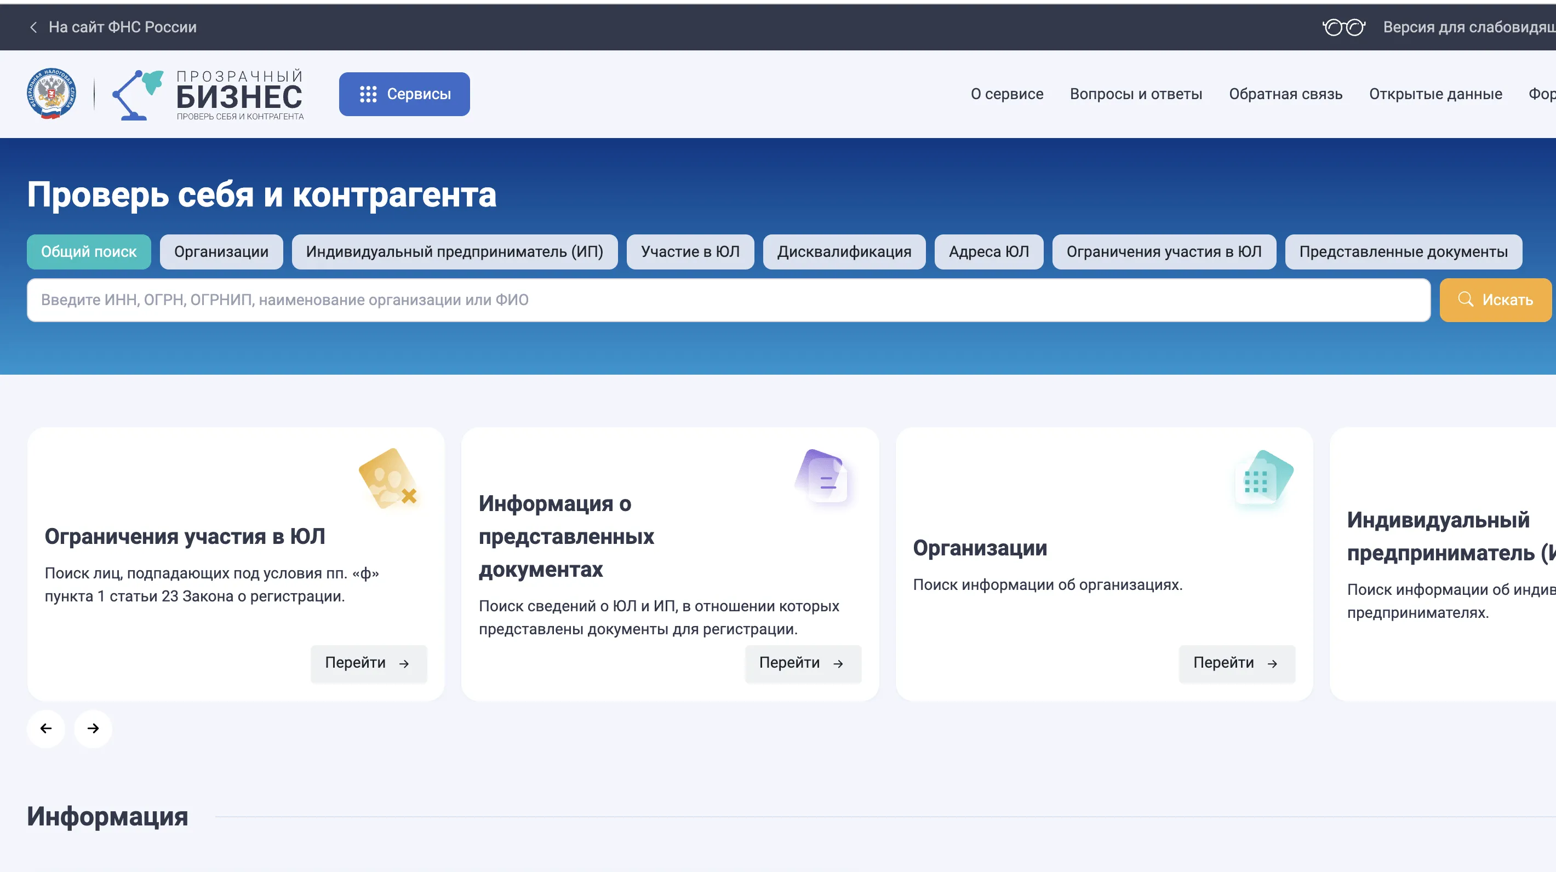Open the Сервисы grid menu
The height and width of the screenshot is (872, 1556).
404,94
